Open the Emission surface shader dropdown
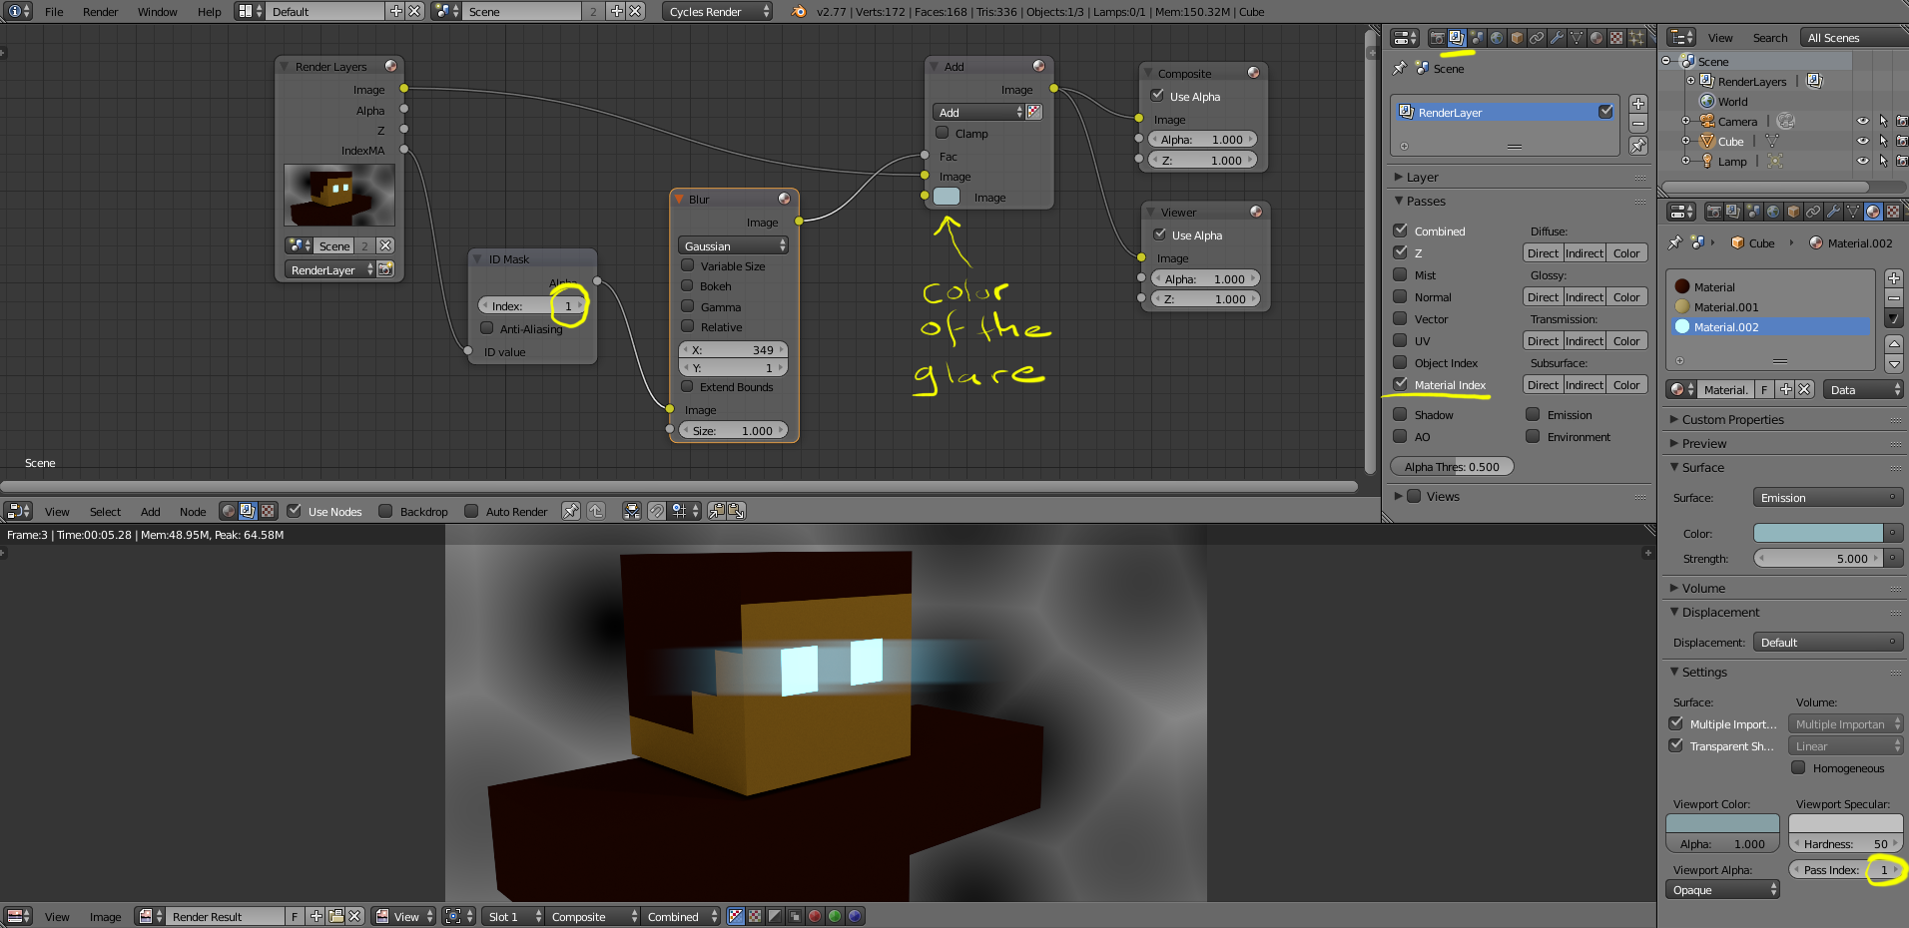Viewport: 1909px width, 928px height. [x=1828, y=497]
